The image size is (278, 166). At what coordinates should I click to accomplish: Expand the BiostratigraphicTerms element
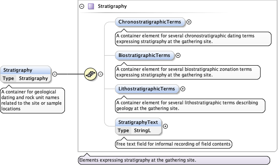click(178, 55)
